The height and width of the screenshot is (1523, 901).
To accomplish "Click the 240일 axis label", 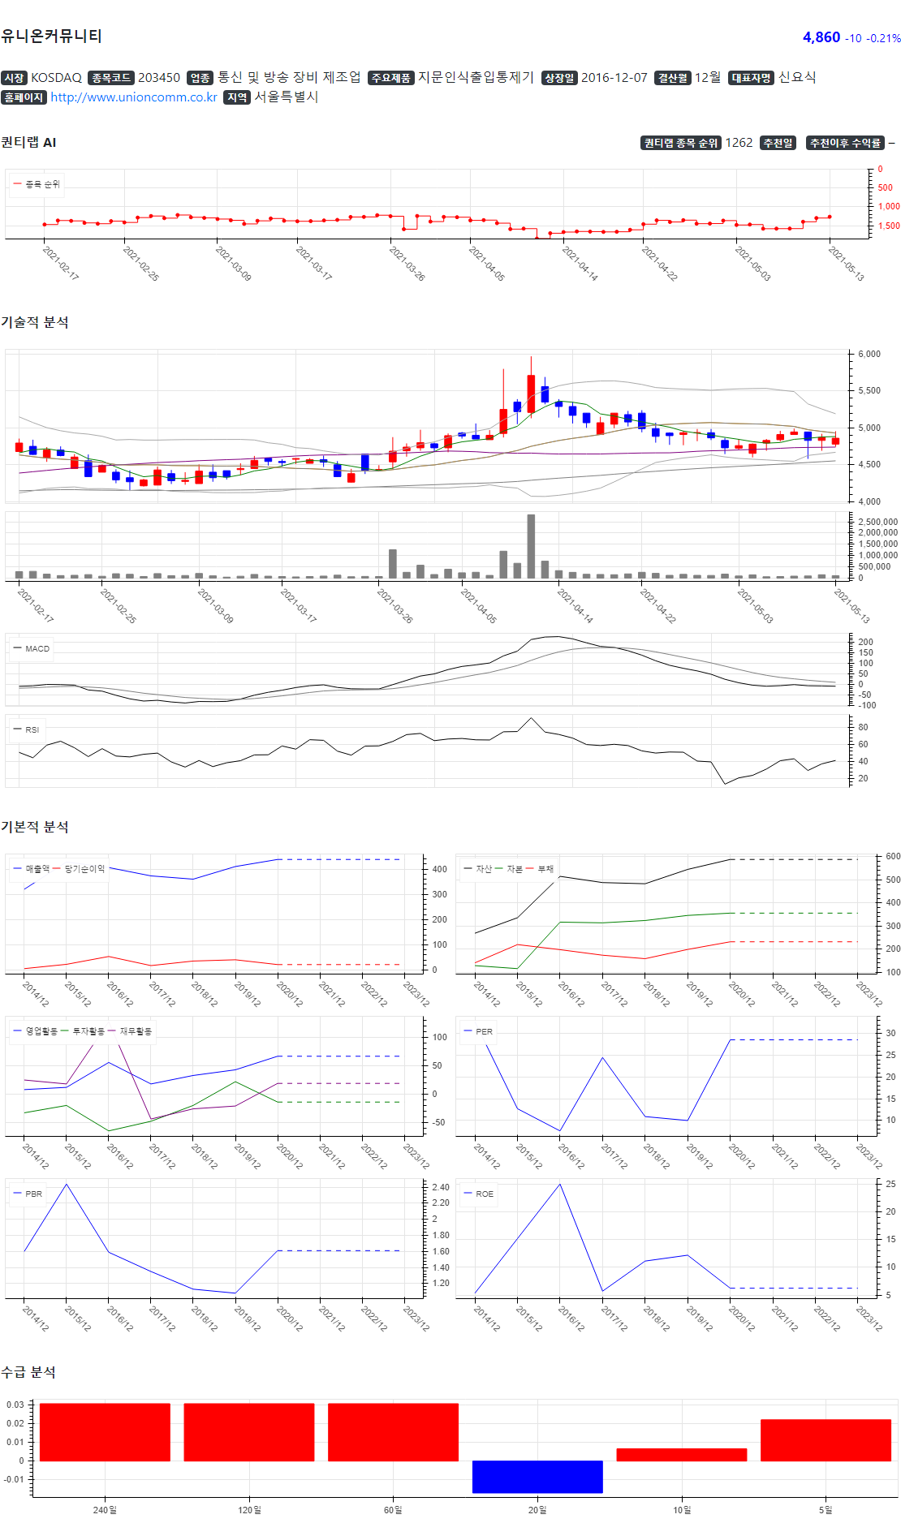I will coord(105,1509).
